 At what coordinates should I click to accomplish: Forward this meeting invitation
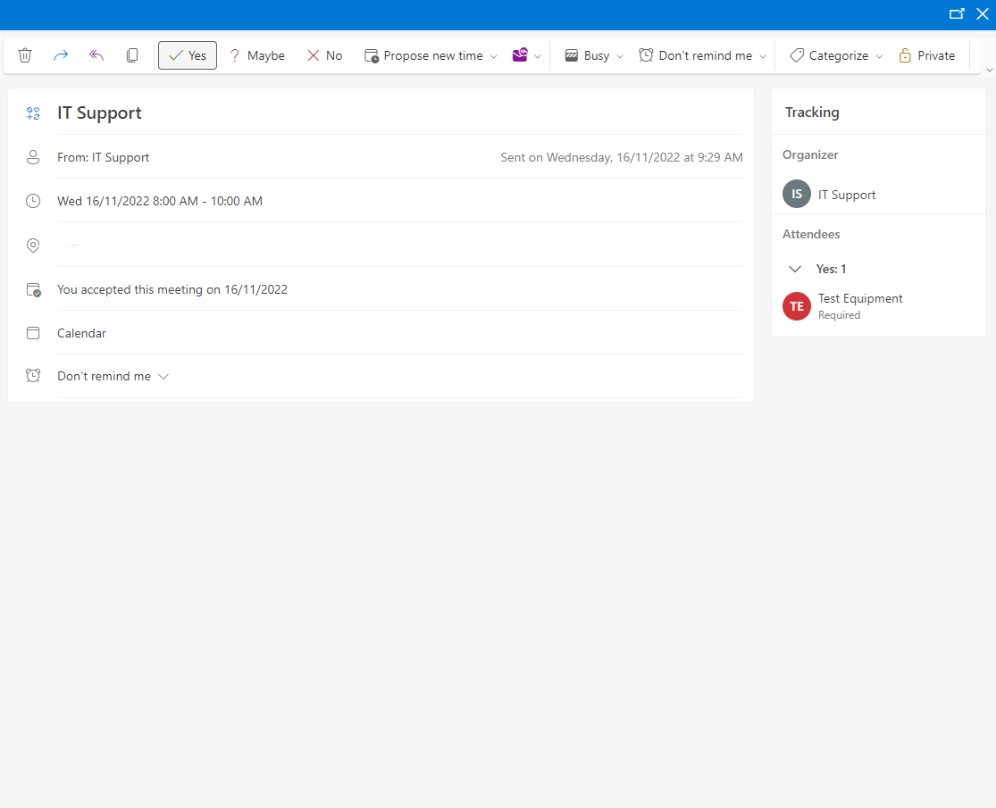60,54
